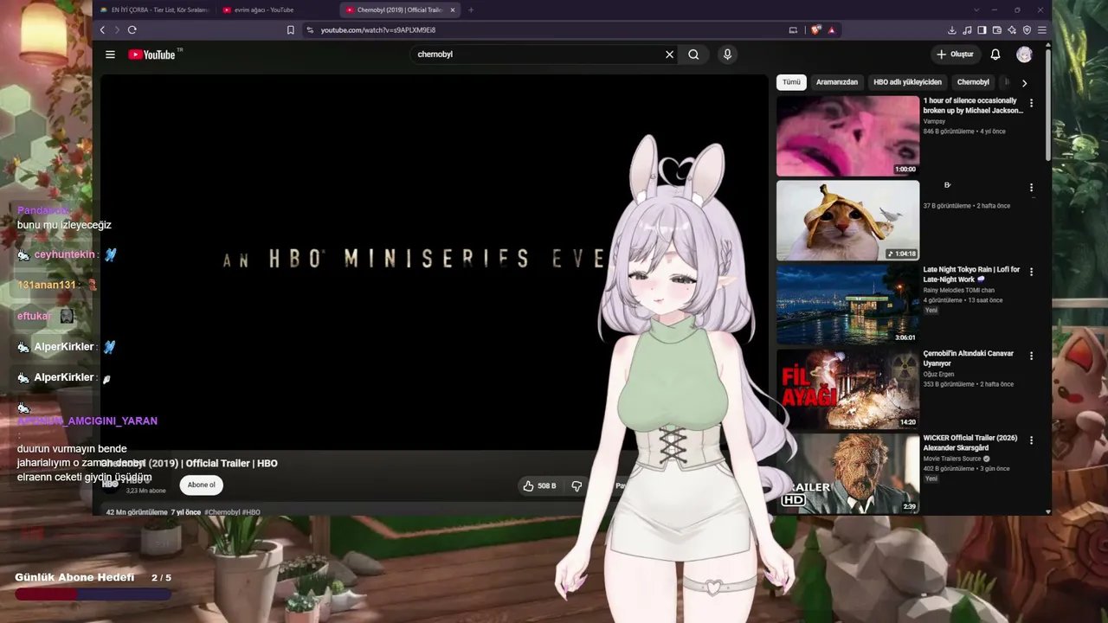Screen dimensions: 1108x623
Task: Show more filter chips with right arrow
Action: (1024, 83)
